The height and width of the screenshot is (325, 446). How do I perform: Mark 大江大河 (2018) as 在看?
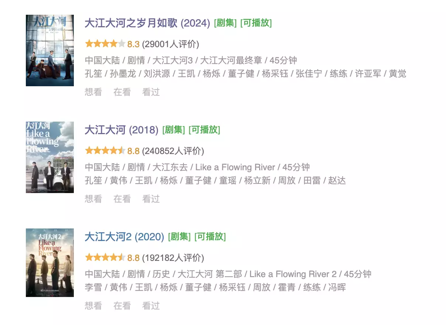tap(122, 199)
